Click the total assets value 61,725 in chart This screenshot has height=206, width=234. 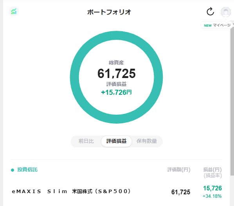coord(117,73)
